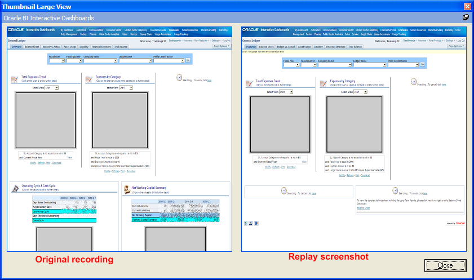Click Expenses by Category icon in replay screenshot

tap(324, 84)
